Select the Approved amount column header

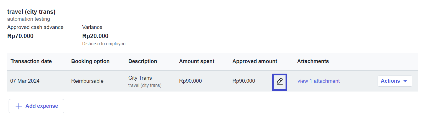coord(255,61)
